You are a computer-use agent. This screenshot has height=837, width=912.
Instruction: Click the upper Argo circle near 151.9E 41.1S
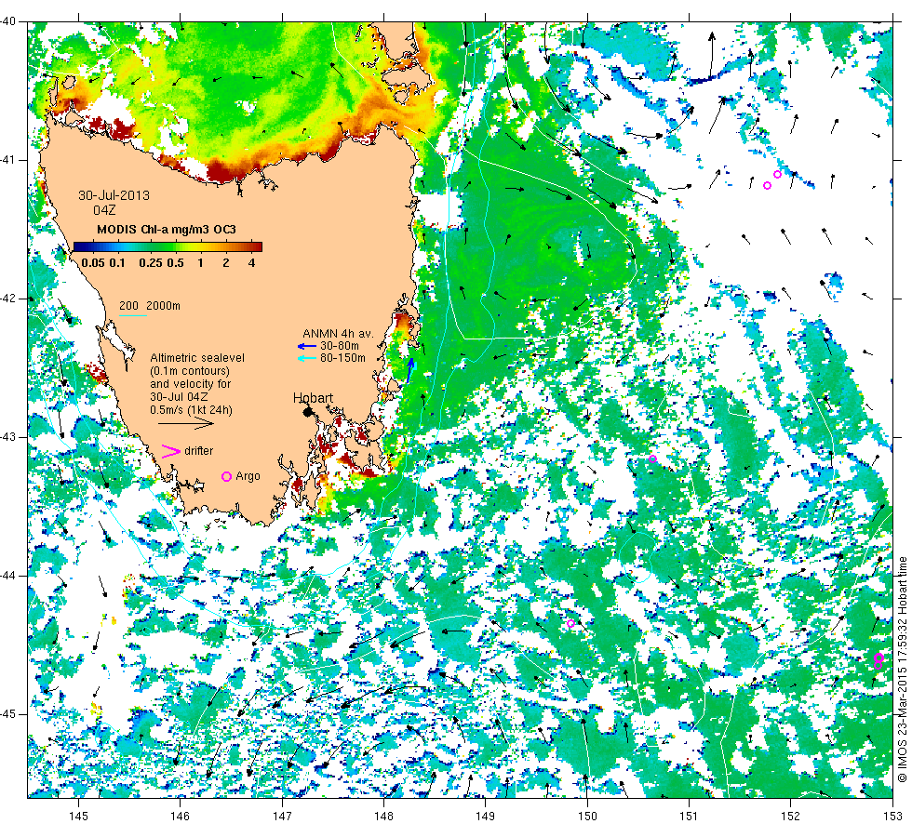777,175
